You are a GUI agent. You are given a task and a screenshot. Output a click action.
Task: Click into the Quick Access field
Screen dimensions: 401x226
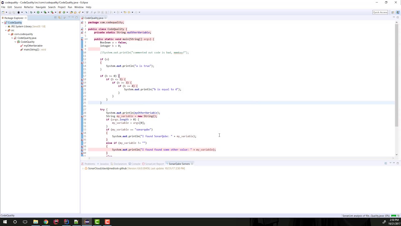coord(380,12)
